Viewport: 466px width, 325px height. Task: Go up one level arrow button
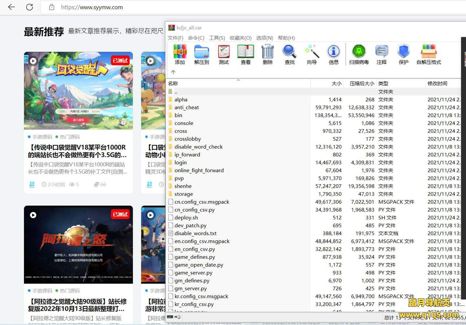(x=173, y=72)
